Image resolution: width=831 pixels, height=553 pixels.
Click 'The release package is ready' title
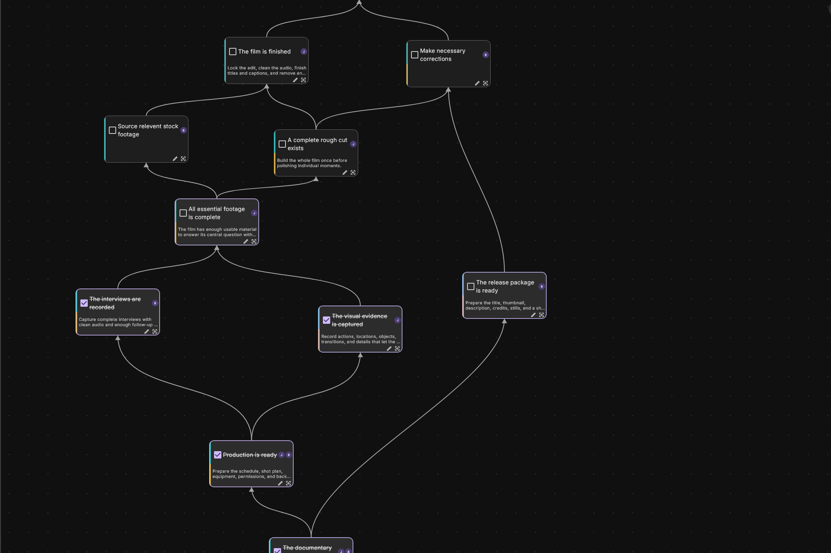pos(505,286)
